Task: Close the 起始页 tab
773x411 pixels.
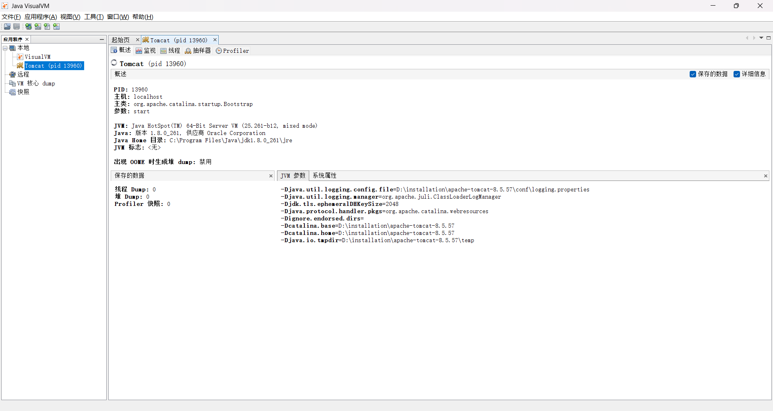Action: (x=137, y=39)
